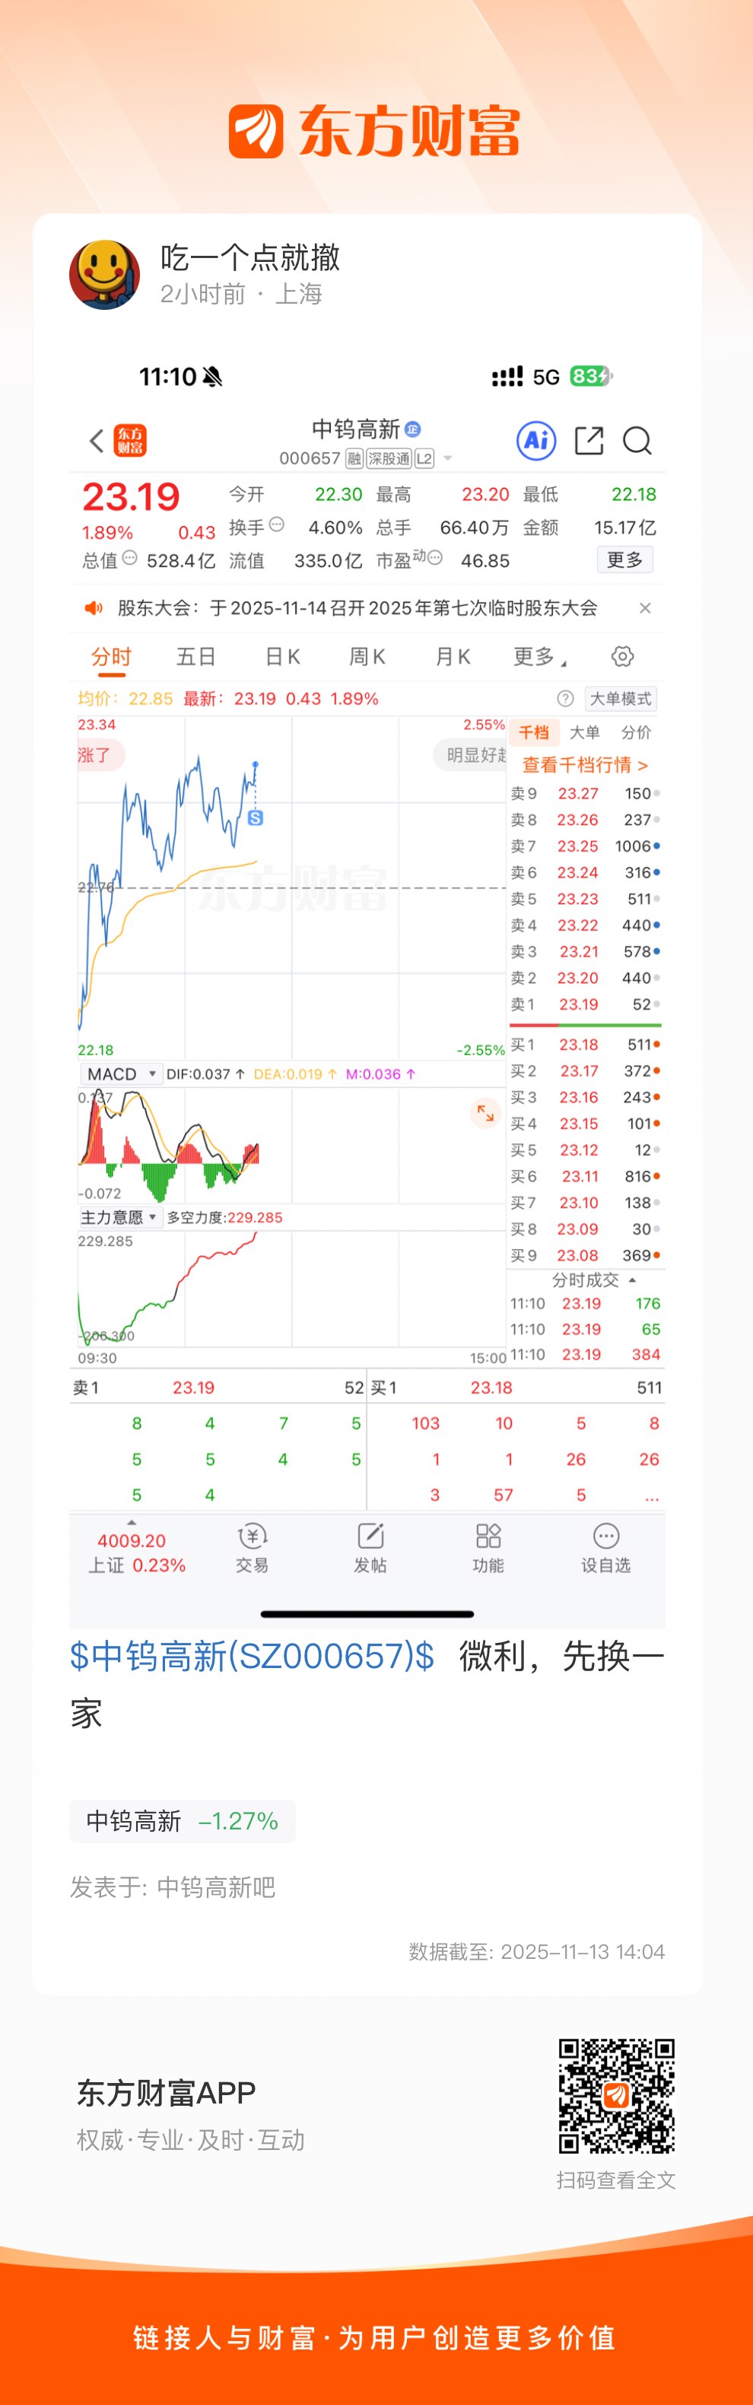This screenshot has height=2405, width=753.
Task: Tap the 上证 4009.20 index value
Action: tap(132, 1540)
